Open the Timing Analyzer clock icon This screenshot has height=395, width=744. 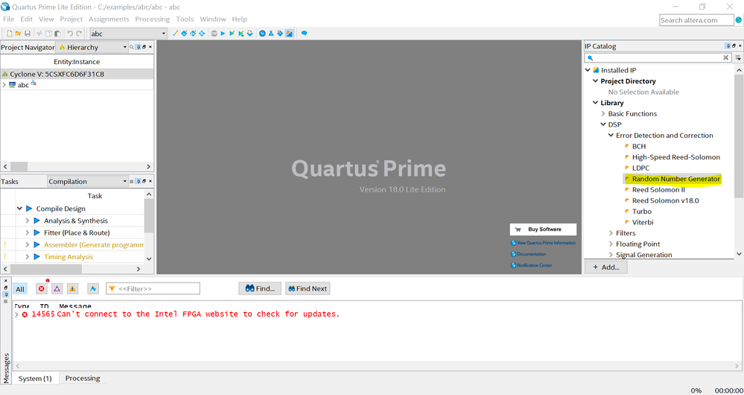pos(262,34)
